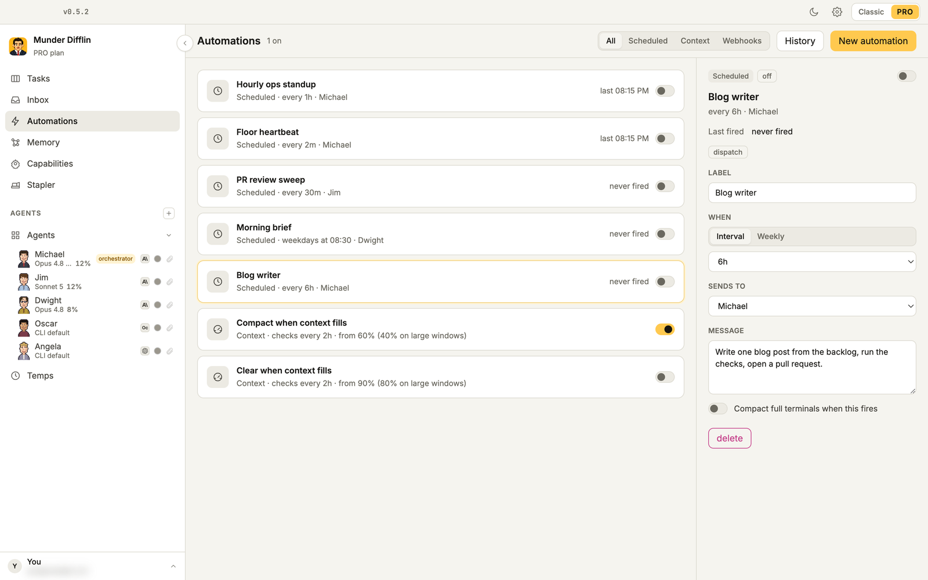
Task: Toggle Compact full terminals when this fires
Action: [717, 409]
